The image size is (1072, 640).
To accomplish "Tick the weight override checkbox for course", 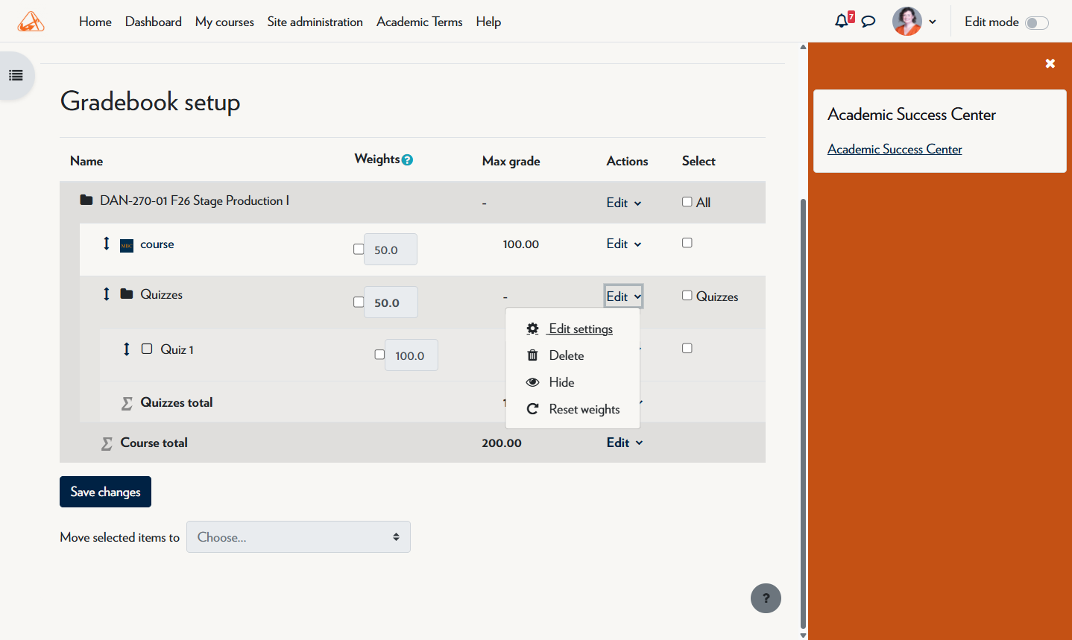I will 359,250.
